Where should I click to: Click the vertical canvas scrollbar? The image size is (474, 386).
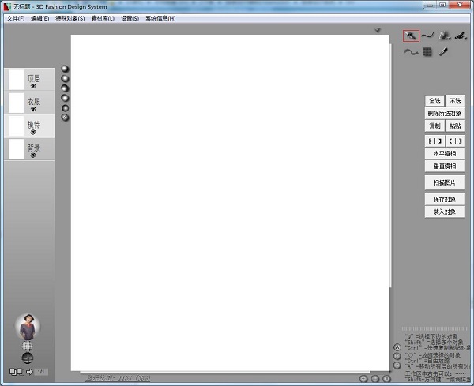[x=390, y=166]
